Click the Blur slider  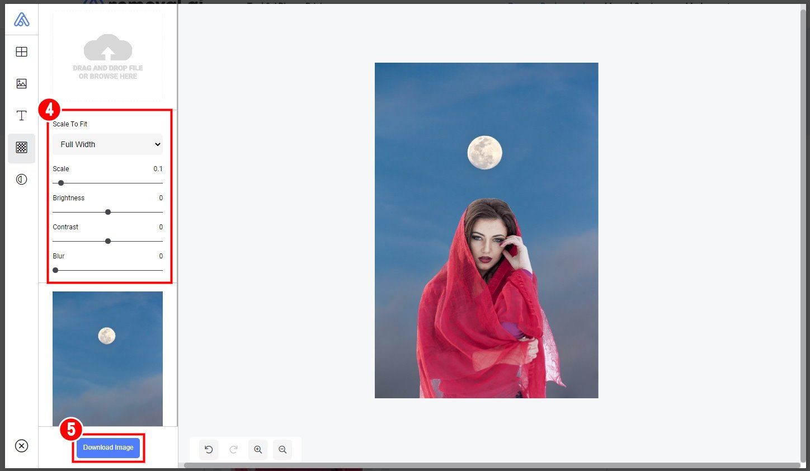[x=107, y=270]
